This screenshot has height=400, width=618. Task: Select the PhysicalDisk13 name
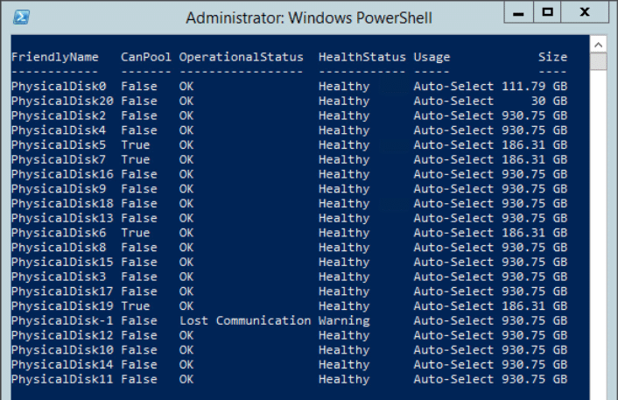pos(62,218)
